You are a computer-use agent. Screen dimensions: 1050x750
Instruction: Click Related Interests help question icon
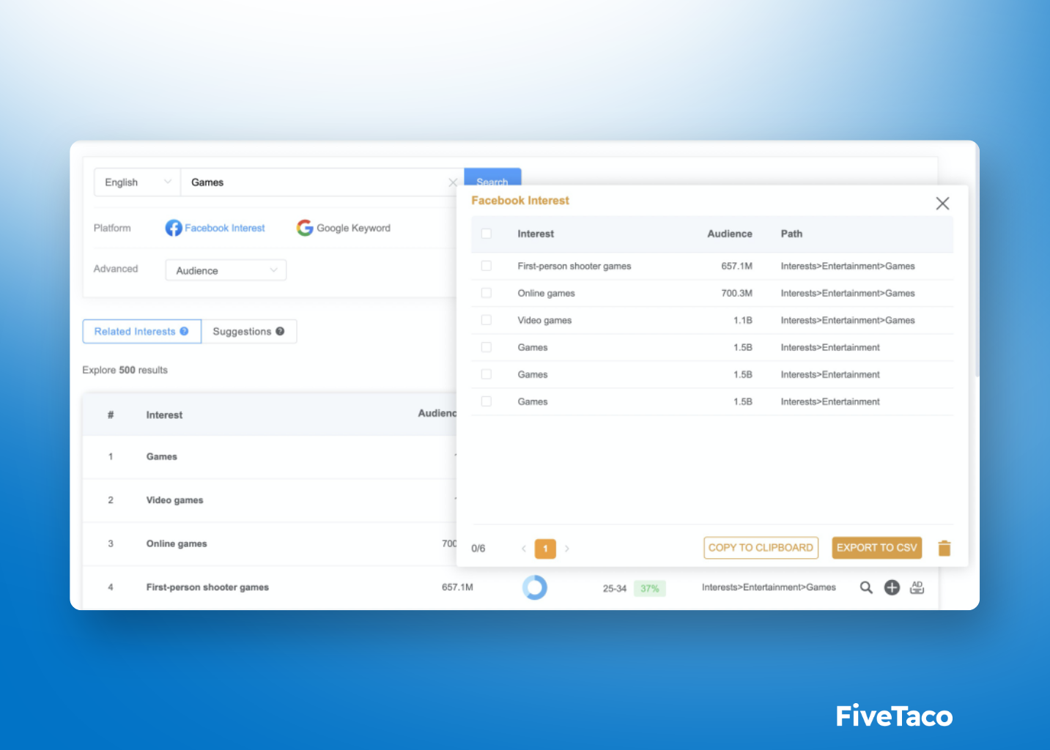(184, 331)
